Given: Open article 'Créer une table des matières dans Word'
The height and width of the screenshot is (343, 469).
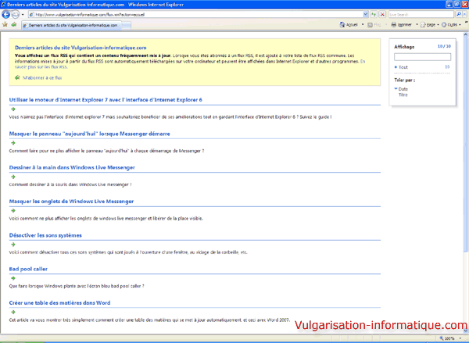Looking at the screenshot, I should 59,303.
